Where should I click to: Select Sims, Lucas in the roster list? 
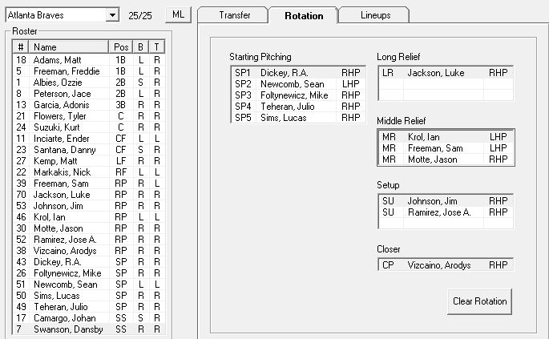(89, 295)
